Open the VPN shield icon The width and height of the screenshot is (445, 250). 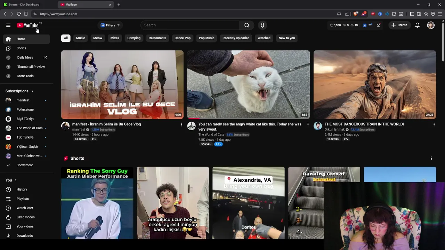(433, 14)
